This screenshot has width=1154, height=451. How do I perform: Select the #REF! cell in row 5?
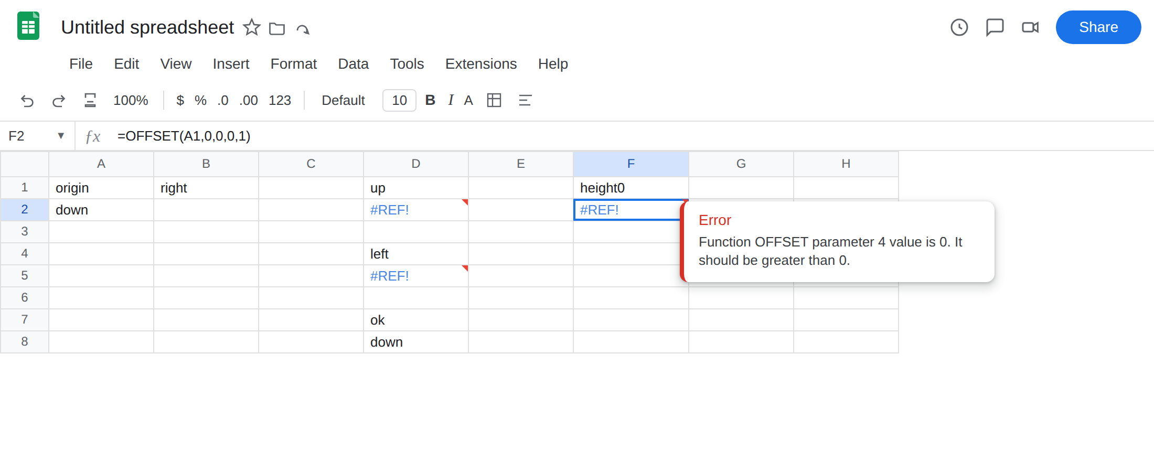[416, 276]
